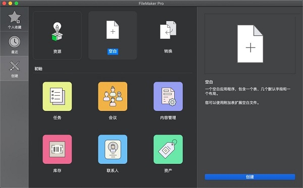Click the 转换 text label

tap(168, 51)
